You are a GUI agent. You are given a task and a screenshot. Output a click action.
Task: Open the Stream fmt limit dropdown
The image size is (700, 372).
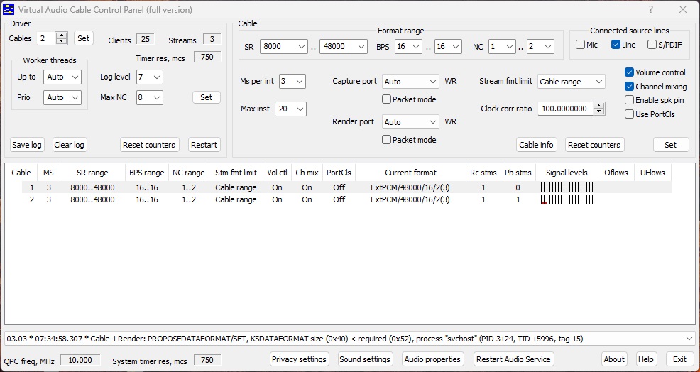pos(572,81)
